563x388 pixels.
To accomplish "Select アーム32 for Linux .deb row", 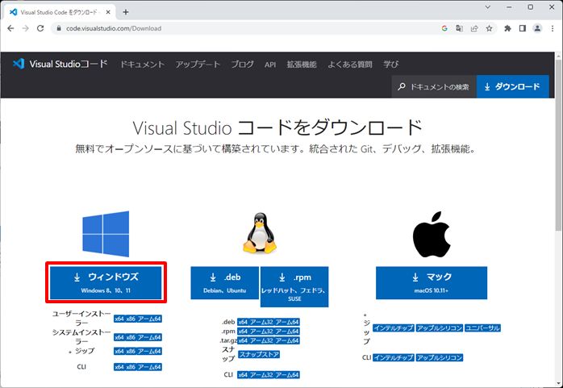I will (262, 322).
